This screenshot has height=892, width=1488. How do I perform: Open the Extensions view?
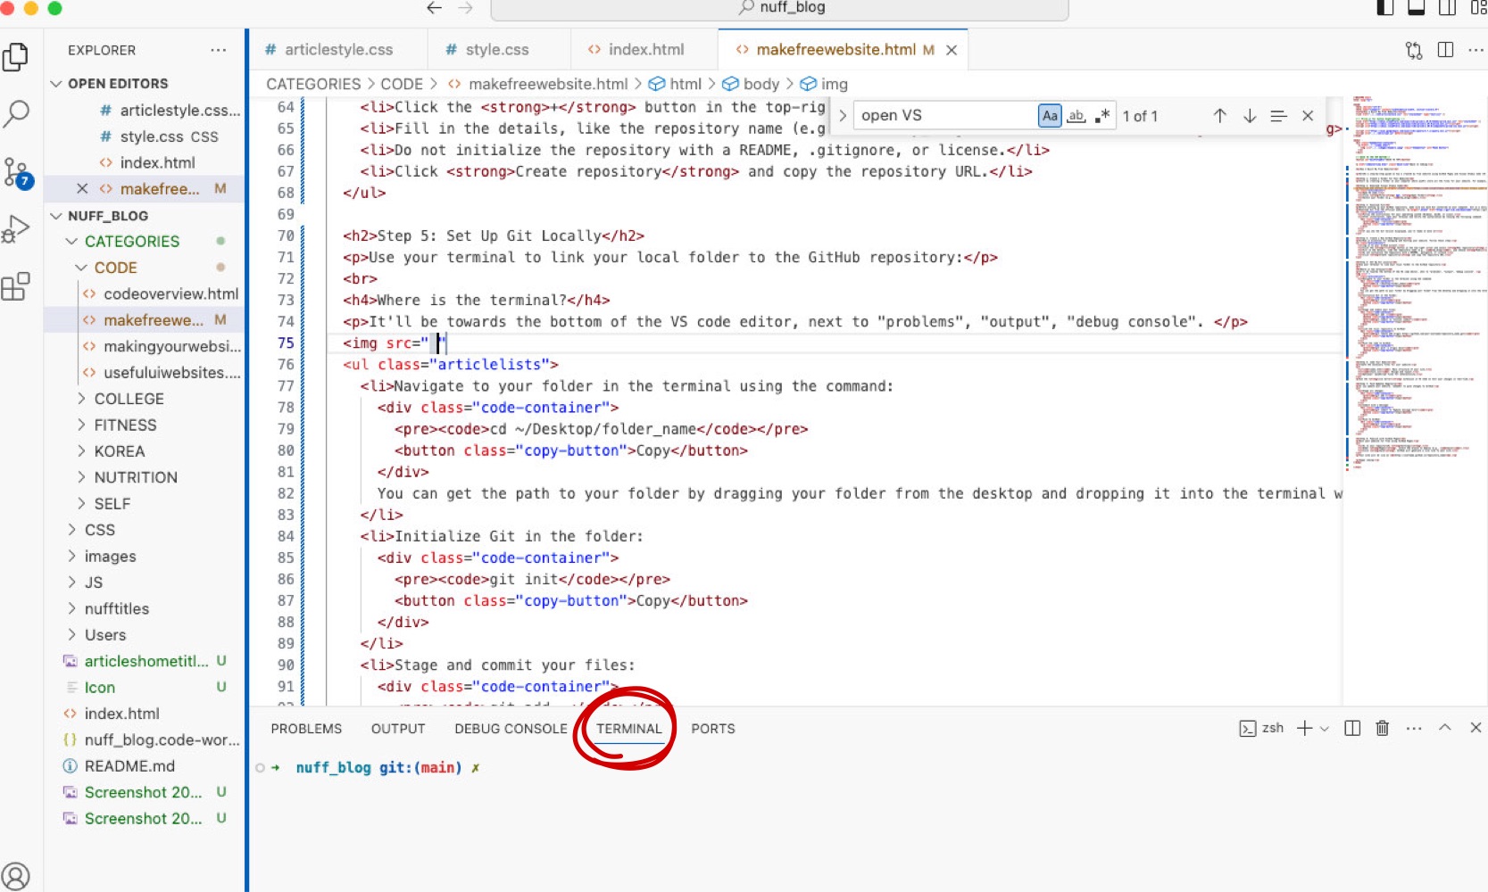coord(16,285)
